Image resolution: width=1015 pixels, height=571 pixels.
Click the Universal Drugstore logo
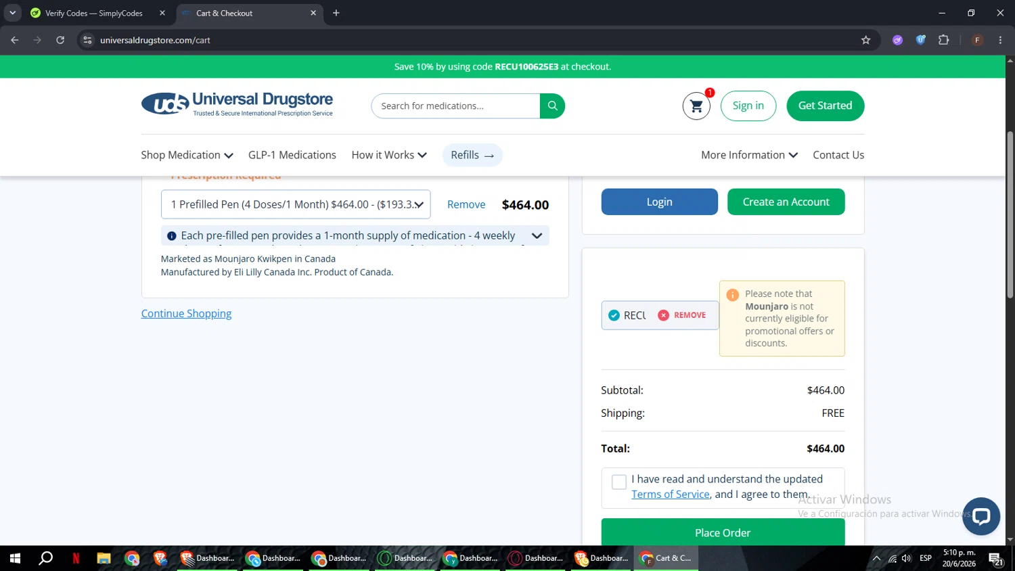(x=237, y=104)
